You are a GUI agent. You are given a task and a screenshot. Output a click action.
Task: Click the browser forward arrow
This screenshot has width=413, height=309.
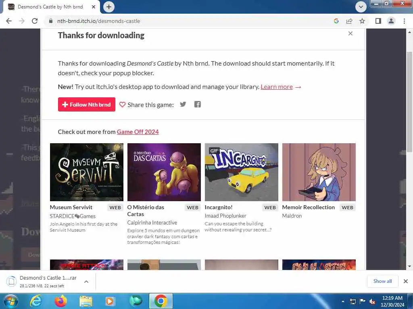[22, 21]
